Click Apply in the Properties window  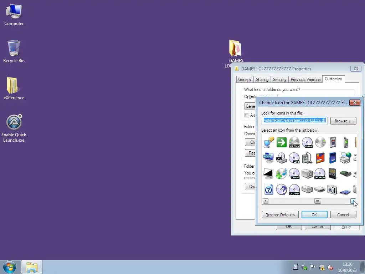tap(346, 227)
